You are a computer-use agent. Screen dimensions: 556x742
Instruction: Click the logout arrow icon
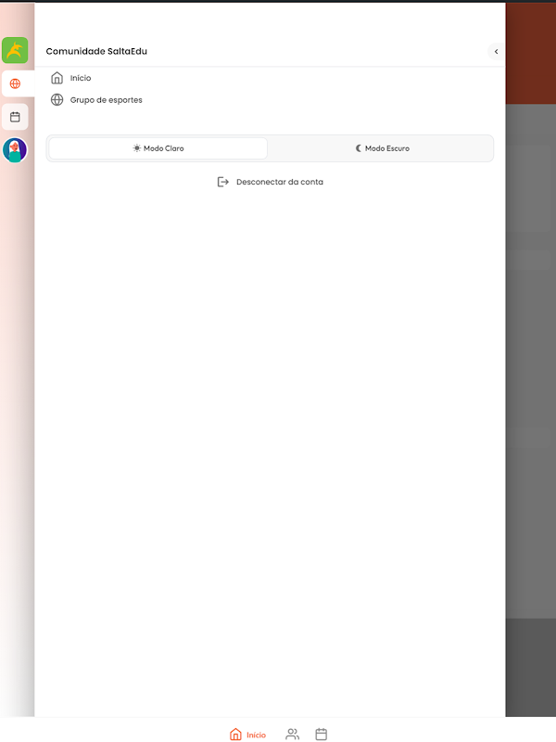[223, 182]
